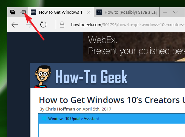Open a new tab with plus button

165,12
